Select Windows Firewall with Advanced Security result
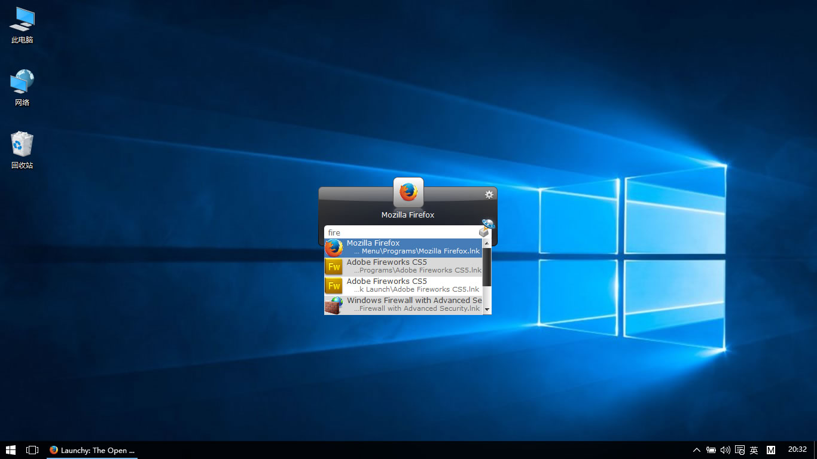This screenshot has width=817, height=459. 403,305
